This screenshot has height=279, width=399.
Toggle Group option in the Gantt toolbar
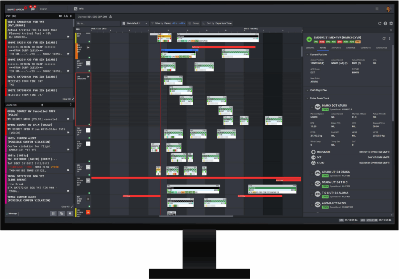pyautogui.click(x=194, y=23)
